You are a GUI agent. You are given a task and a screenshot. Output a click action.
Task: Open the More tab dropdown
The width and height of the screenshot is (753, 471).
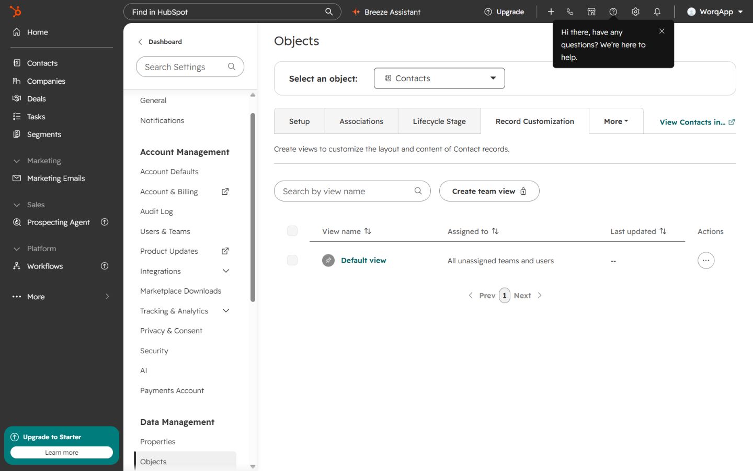(616, 121)
